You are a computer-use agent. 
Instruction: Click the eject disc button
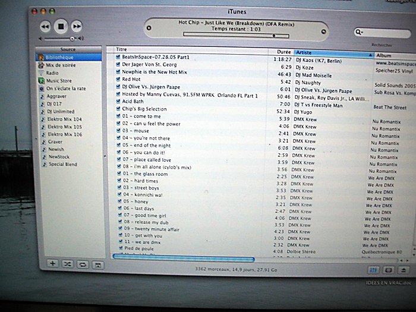pos(404,270)
